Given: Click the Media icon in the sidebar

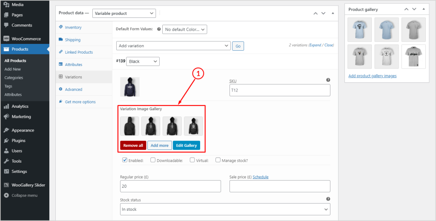Looking at the screenshot, I should coord(6,5).
